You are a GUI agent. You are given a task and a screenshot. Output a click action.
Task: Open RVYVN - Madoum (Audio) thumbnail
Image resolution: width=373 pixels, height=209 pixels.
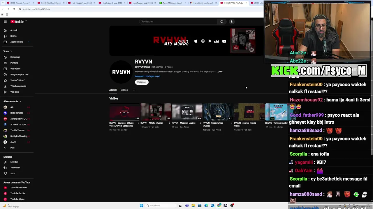pos(187,112)
